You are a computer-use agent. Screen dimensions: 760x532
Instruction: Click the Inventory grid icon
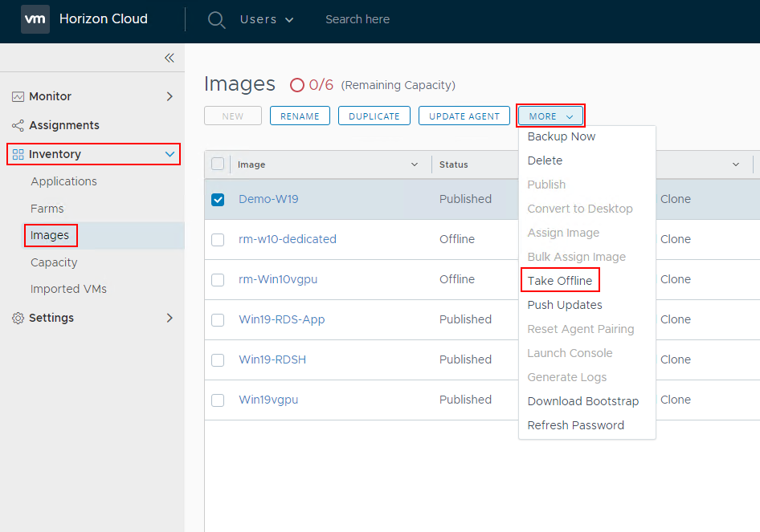pos(18,154)
